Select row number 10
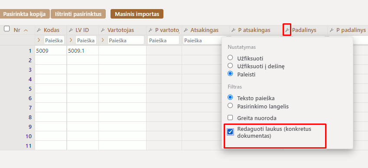 pyautogui.click(x=29, y=136)
